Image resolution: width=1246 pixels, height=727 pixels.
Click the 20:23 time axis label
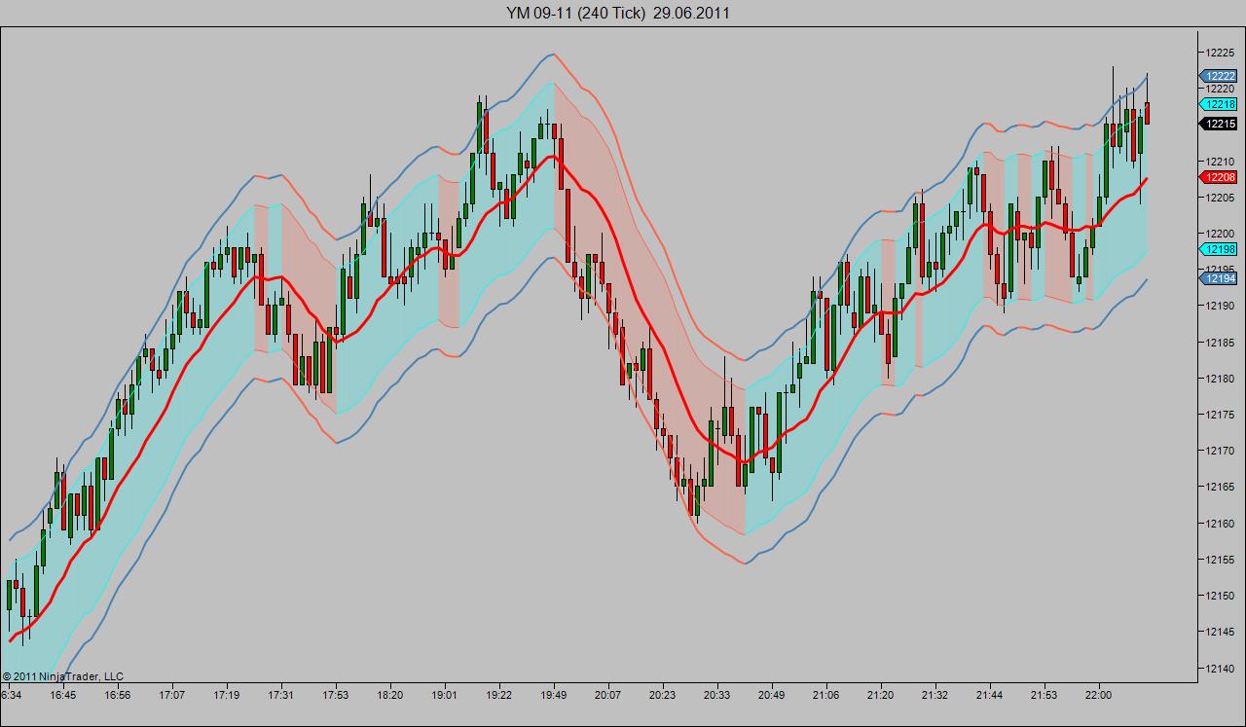click(663, 696)
